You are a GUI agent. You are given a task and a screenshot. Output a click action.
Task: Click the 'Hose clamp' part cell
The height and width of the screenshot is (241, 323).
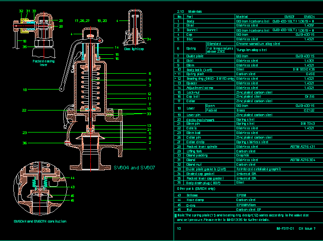click(x=195, y=200)
